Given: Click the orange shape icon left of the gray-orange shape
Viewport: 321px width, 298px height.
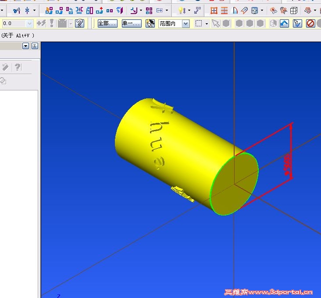Looking at the screenshot, I should [273, 10].
